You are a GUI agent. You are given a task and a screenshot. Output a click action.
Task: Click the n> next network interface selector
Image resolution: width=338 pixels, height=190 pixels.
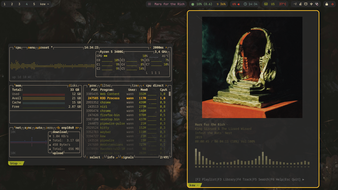(x=77, y=128)
